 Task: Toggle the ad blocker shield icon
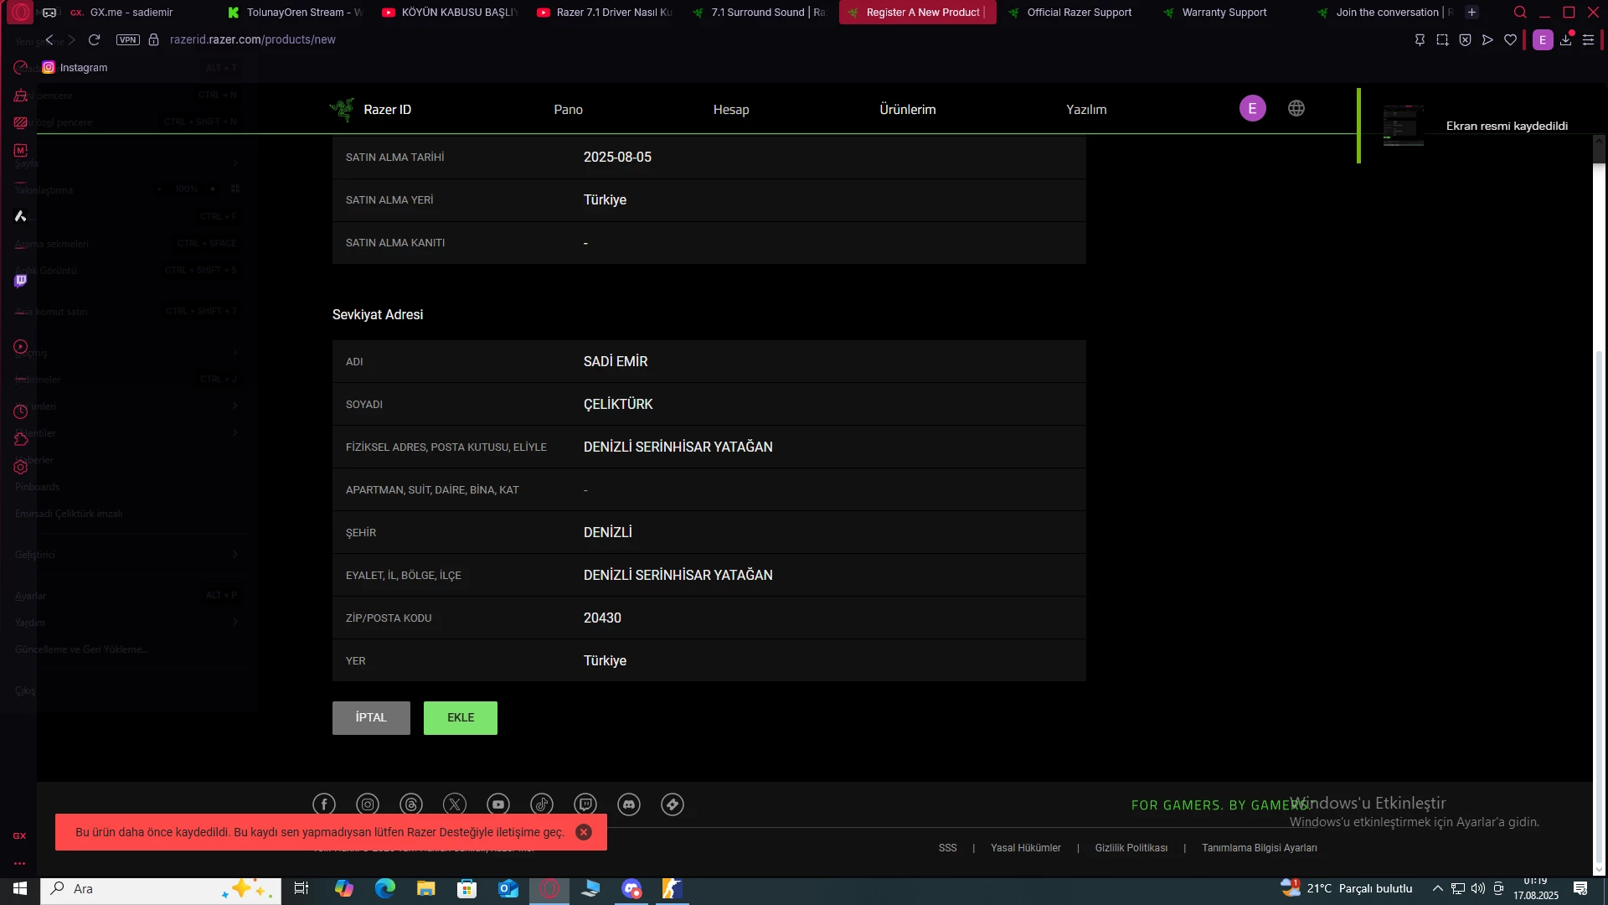point(1465,40)
